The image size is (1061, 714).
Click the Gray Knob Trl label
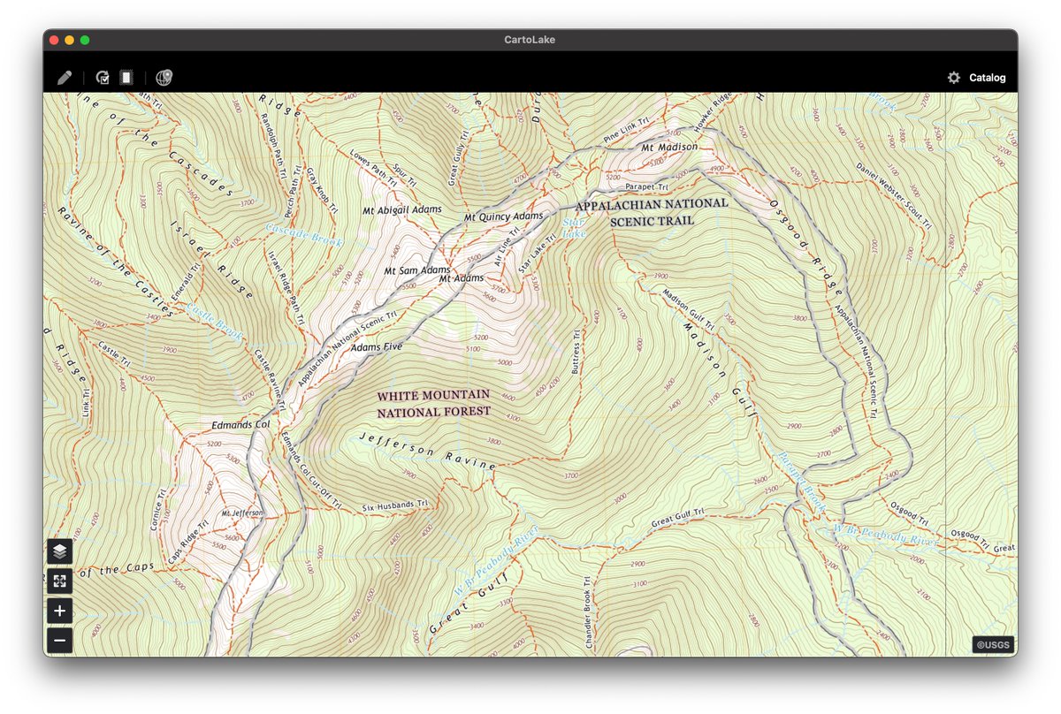coord(321,190)
